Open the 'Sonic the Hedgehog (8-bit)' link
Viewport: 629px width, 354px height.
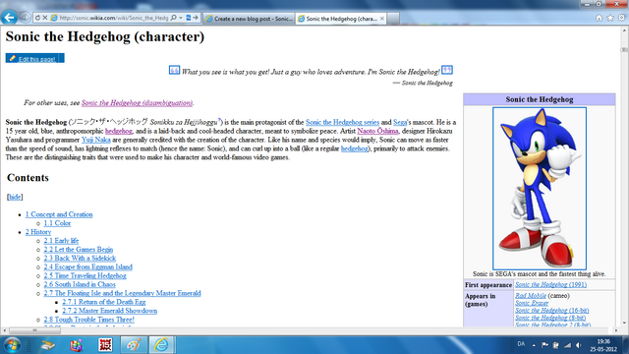pyautogui.click(x=550, y=318)
